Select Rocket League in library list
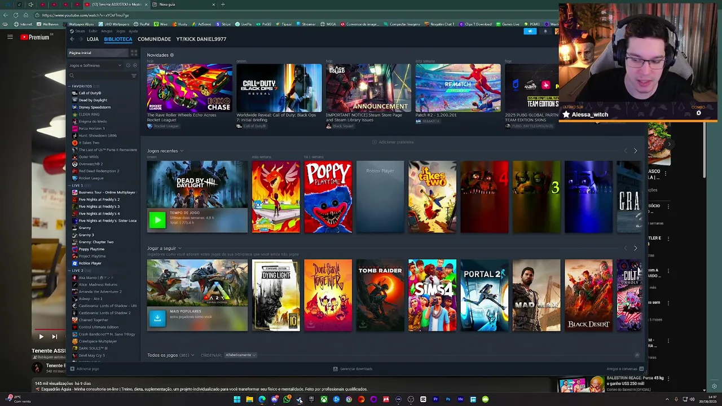The width and height of the screenshot is (722, 406). 91,178
